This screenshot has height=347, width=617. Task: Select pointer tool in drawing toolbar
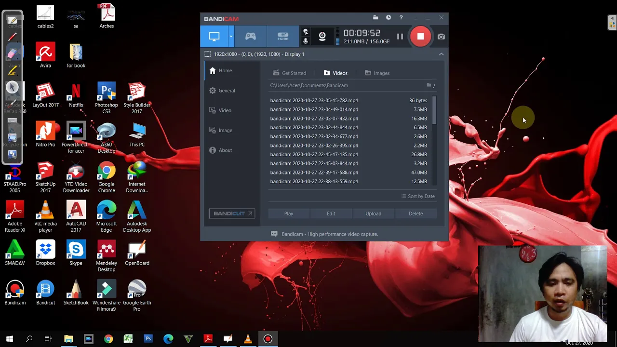click(13, 87)
